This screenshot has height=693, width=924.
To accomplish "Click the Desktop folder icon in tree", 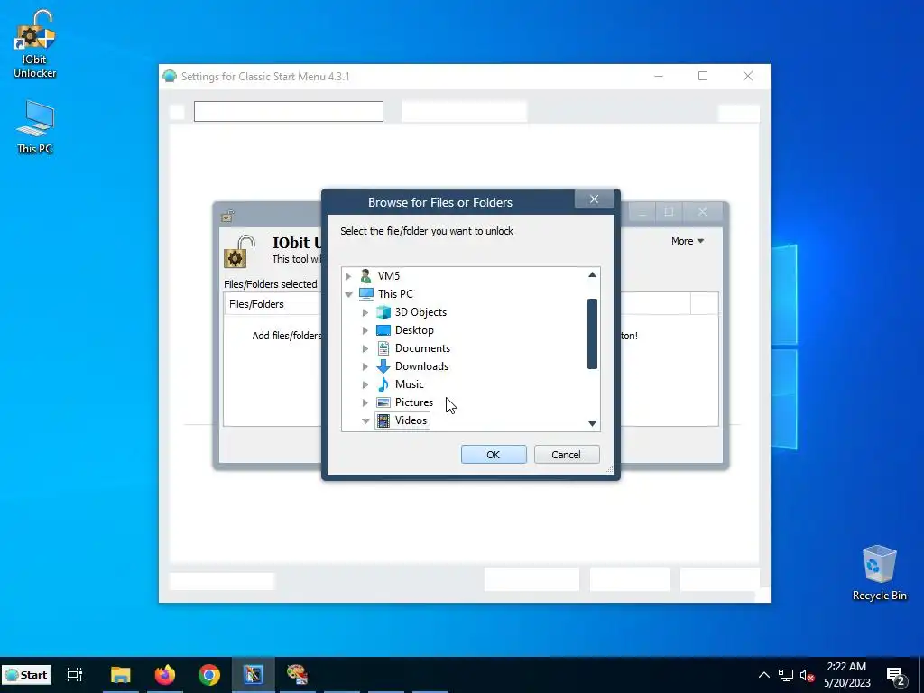I will point(383,330).
